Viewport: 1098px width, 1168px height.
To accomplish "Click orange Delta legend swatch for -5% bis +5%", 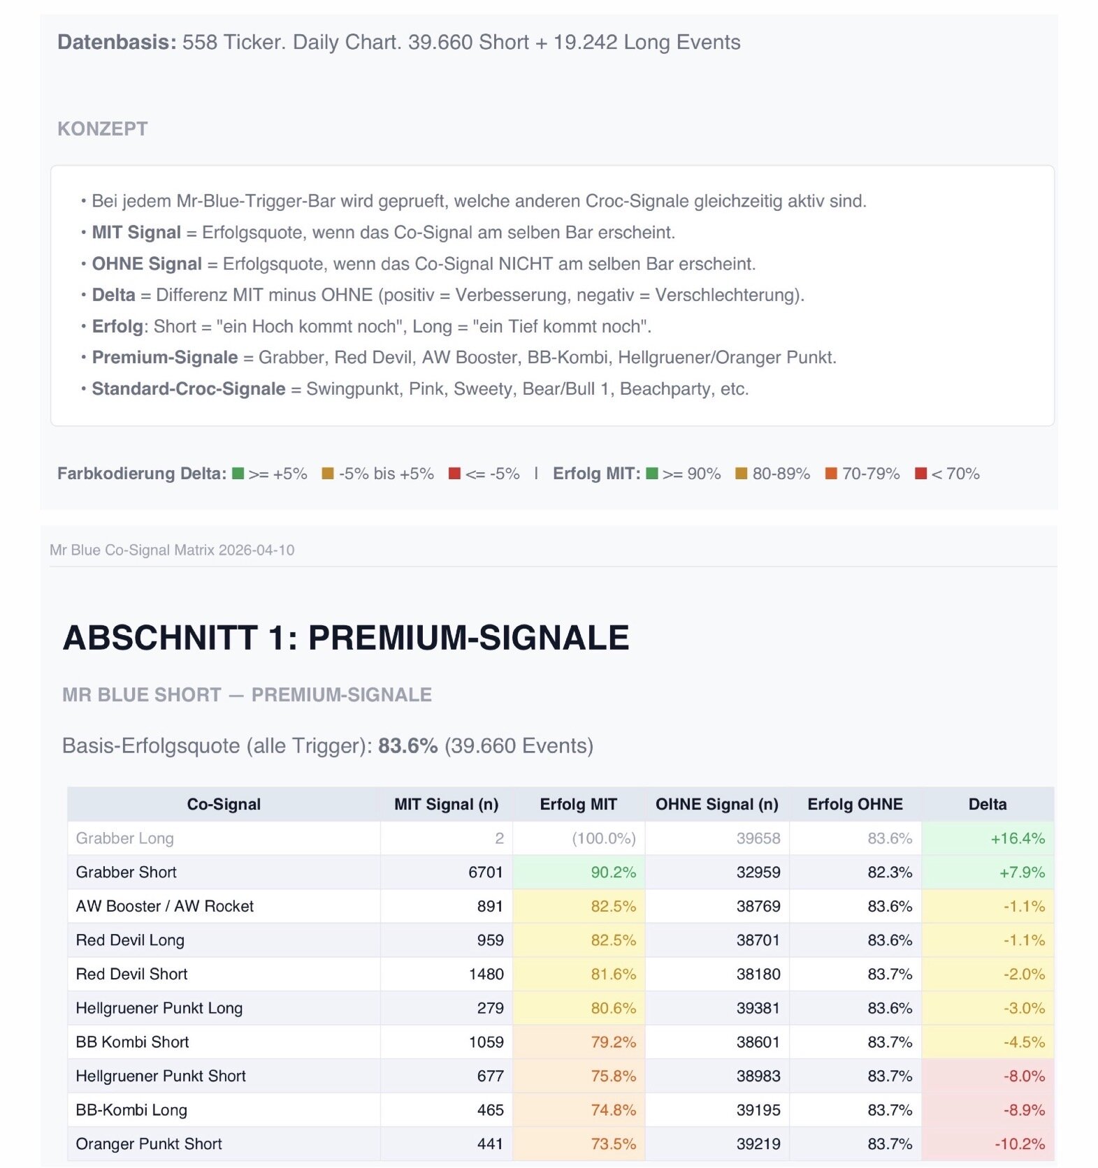I will click(x=327, y=474).
